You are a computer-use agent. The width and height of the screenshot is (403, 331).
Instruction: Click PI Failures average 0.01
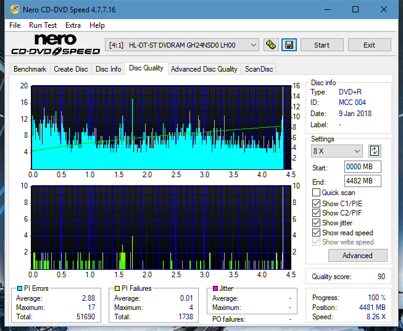tap(186, 298)
